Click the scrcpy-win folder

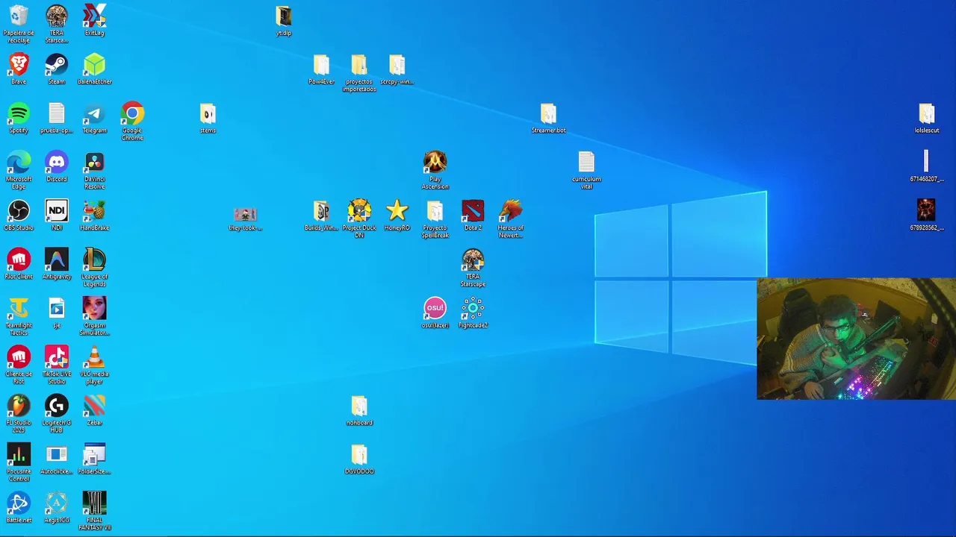click(397, 65)
